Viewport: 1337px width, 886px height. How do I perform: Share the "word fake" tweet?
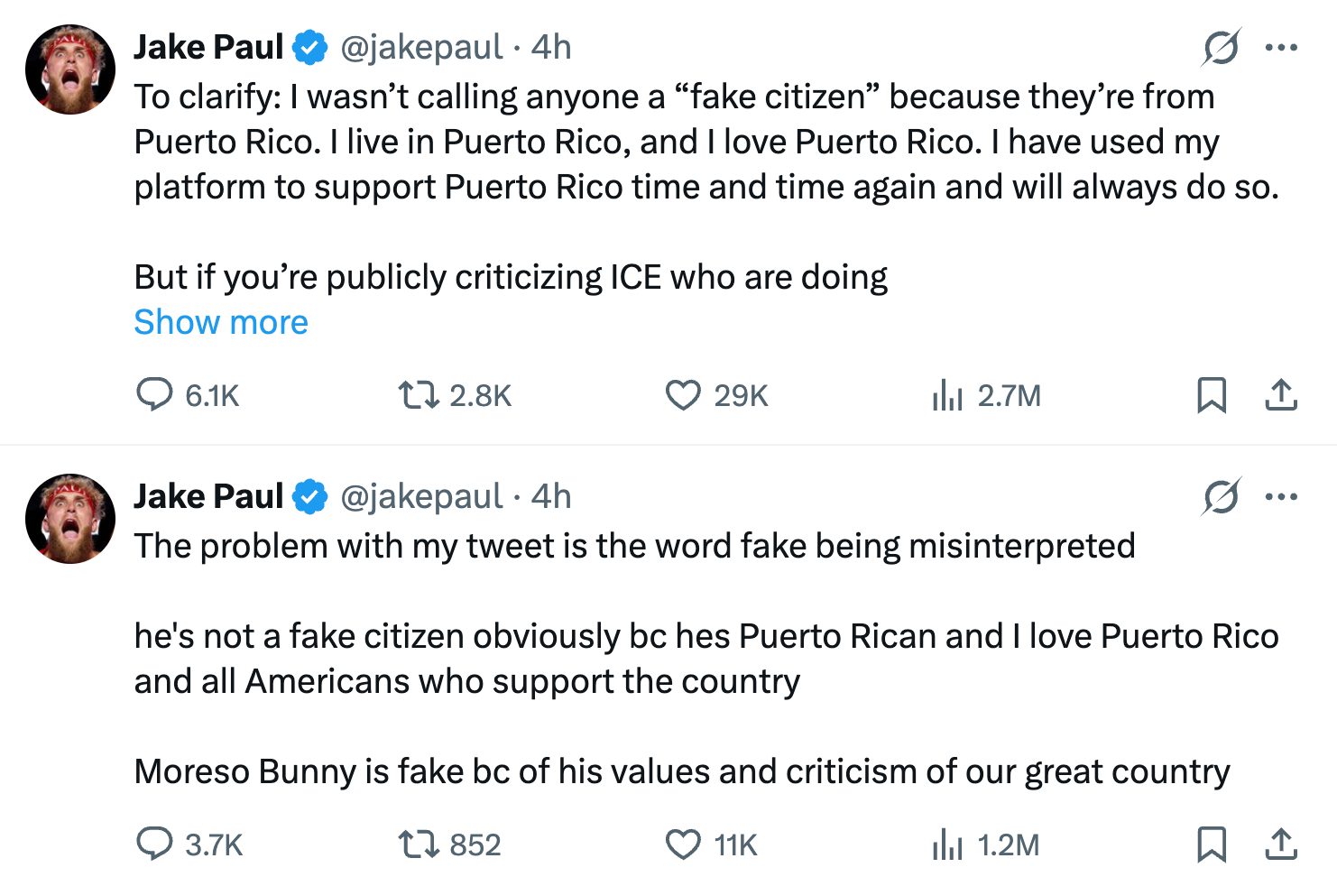(1281, 844)
